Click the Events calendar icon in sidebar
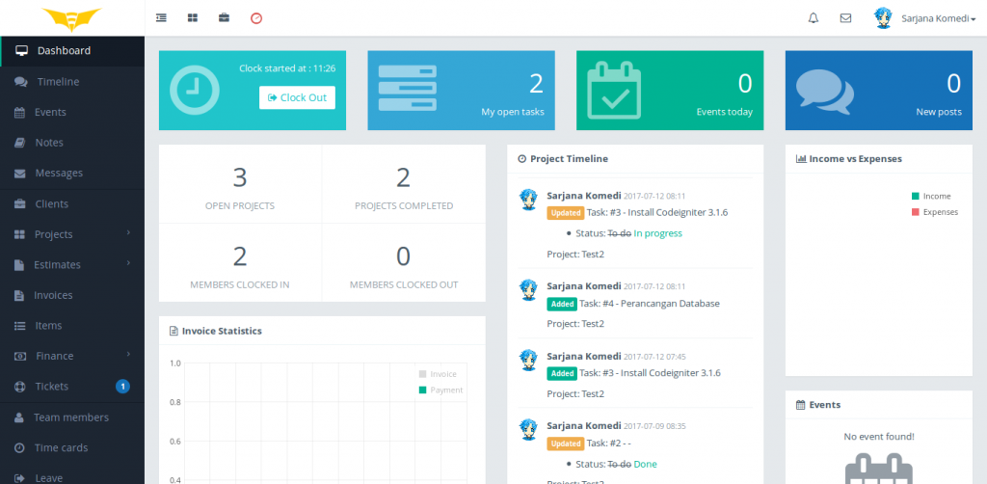Image resolution: width=987 pixels, height=484 pixels. point(20,113)
